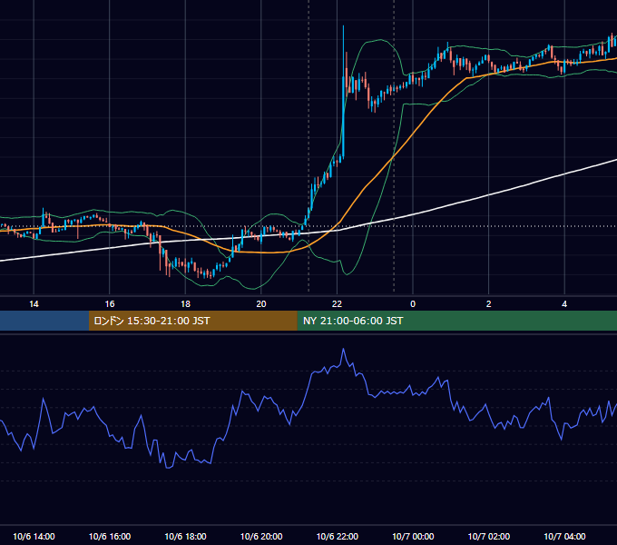Click the 2 hour axis label
Viewport: 617px width, 545px height.
point(489,304)
